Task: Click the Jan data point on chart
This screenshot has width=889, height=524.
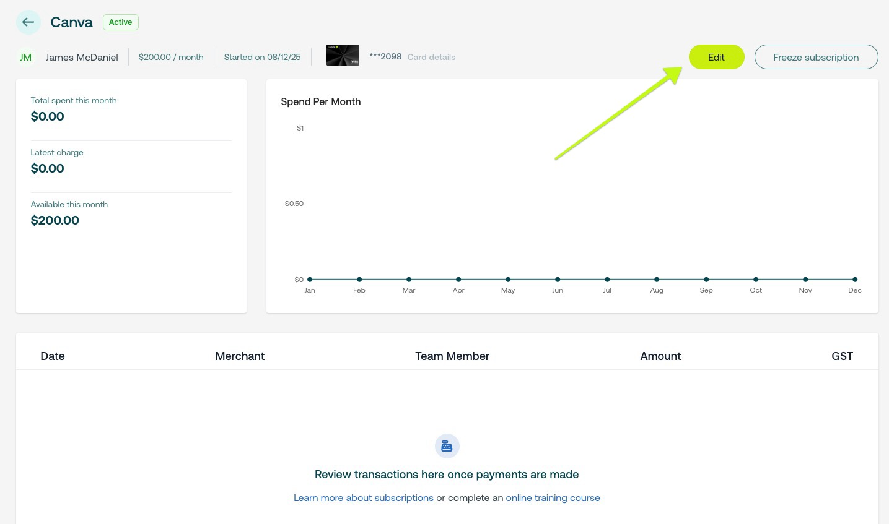Action: coord(310,280)
